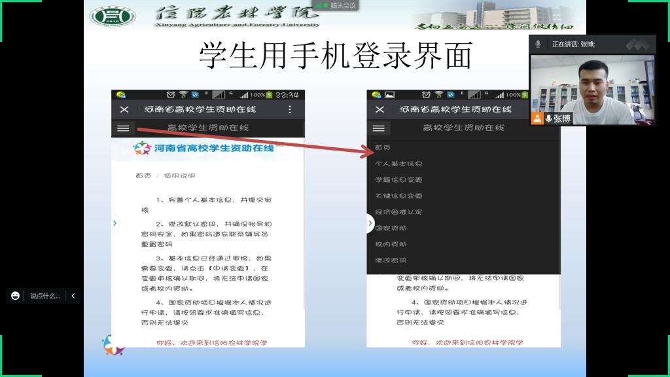Click orange user avatar icon on video tile
This screenshot has height=377, width=670.
coord(537,118)
